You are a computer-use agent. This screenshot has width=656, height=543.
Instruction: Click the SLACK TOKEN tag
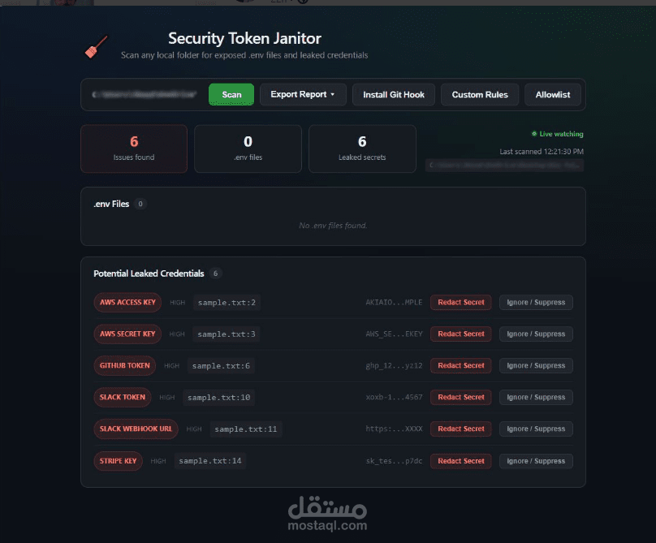pyautogui.click(x=123, y=397)
